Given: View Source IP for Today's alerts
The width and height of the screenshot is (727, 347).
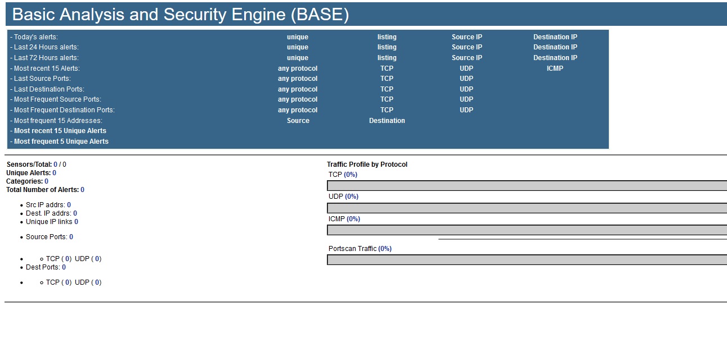Looking at the screenshot, I should [x=467, y=37].
